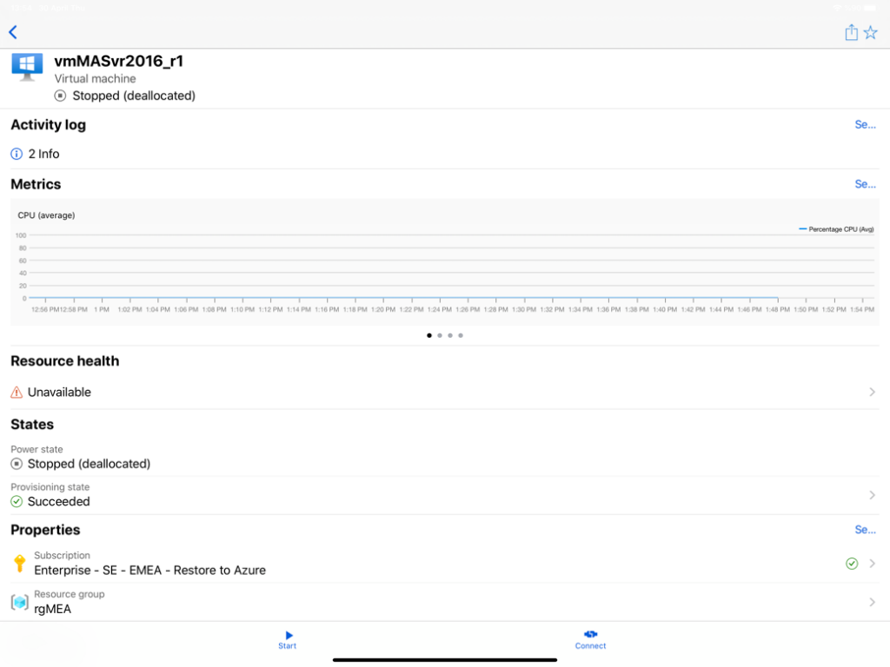Tap the home indicator bar
890x667 pixels.
coord(445,660)
